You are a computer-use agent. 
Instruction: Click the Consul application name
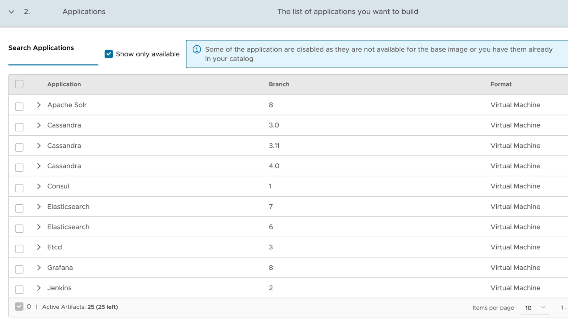[58, 186]
